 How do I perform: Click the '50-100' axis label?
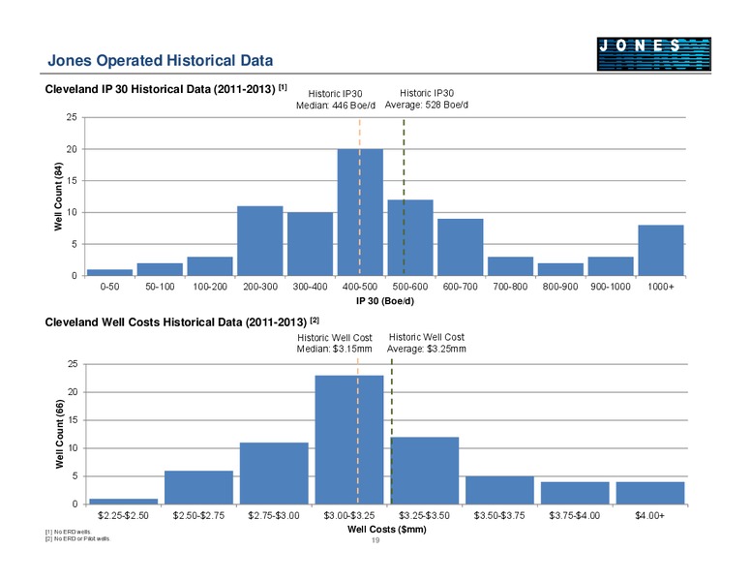(160, 287)
